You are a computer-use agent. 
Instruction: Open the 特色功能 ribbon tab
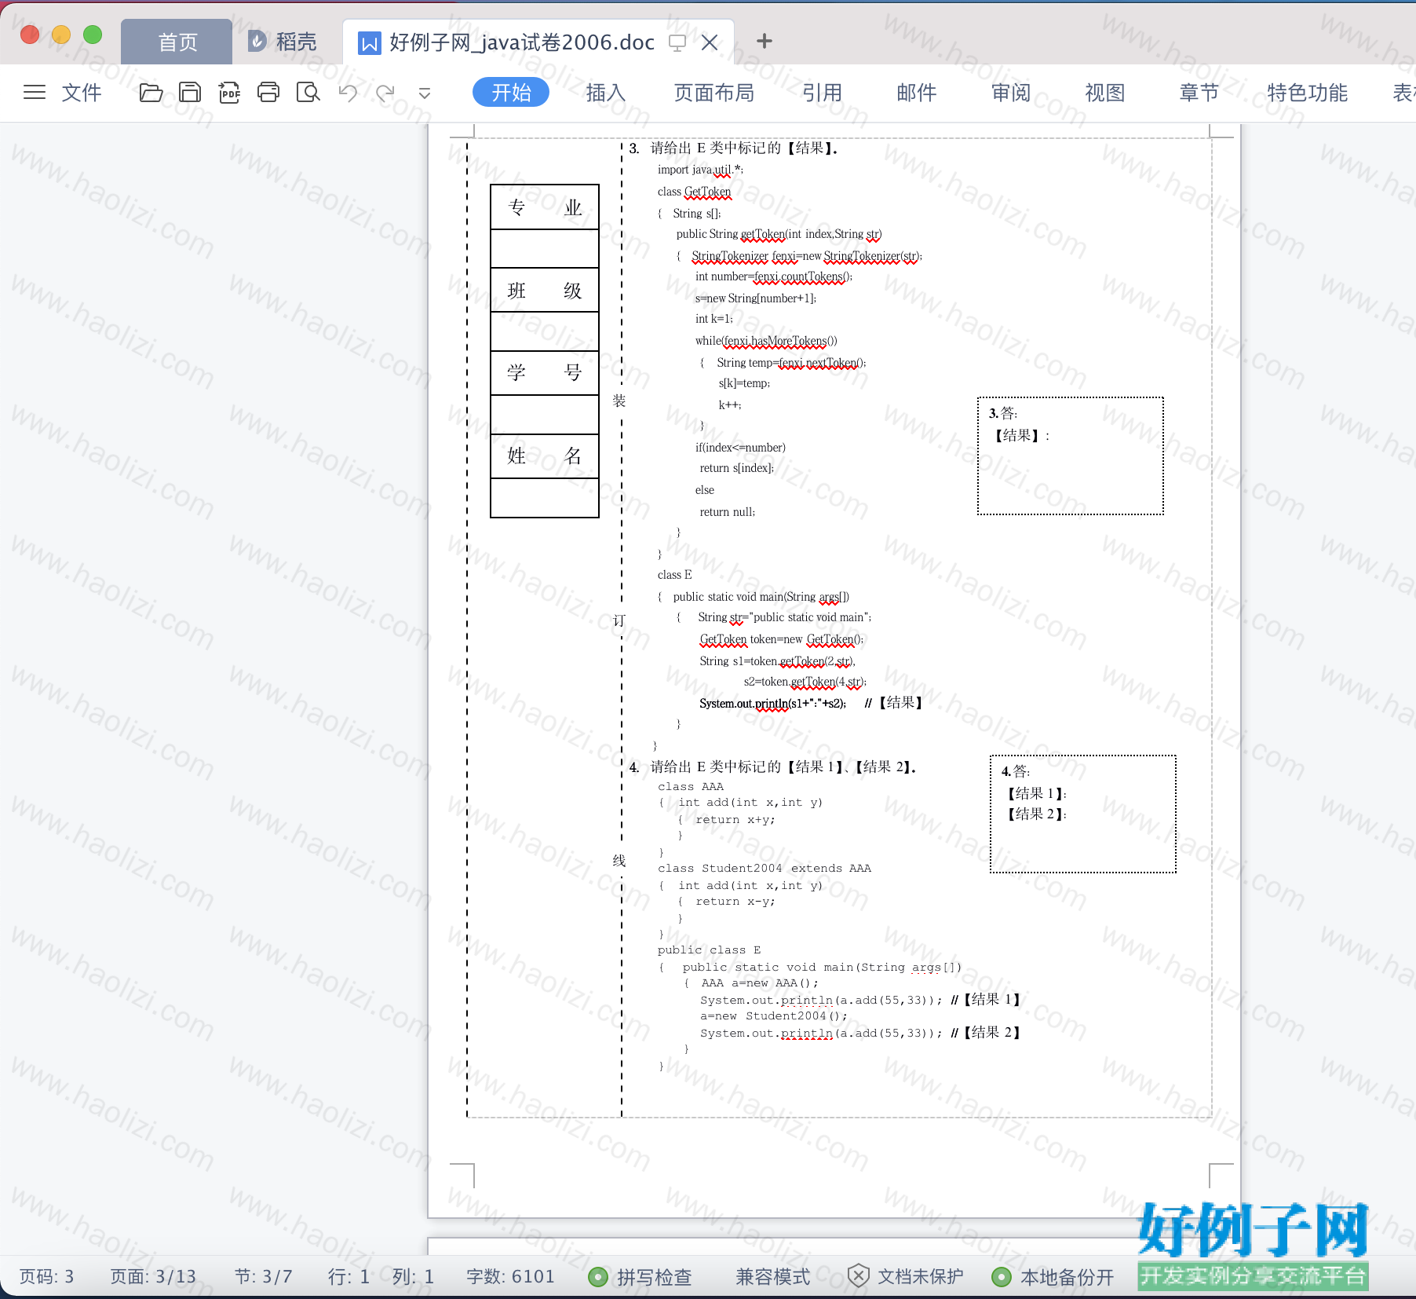(1308, 93)
